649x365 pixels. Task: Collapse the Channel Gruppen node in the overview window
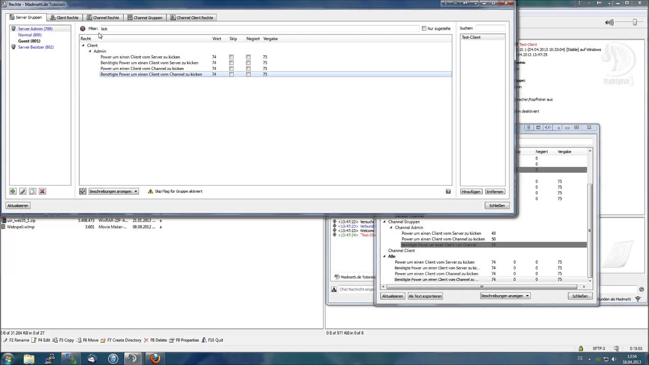pos(384,222)
